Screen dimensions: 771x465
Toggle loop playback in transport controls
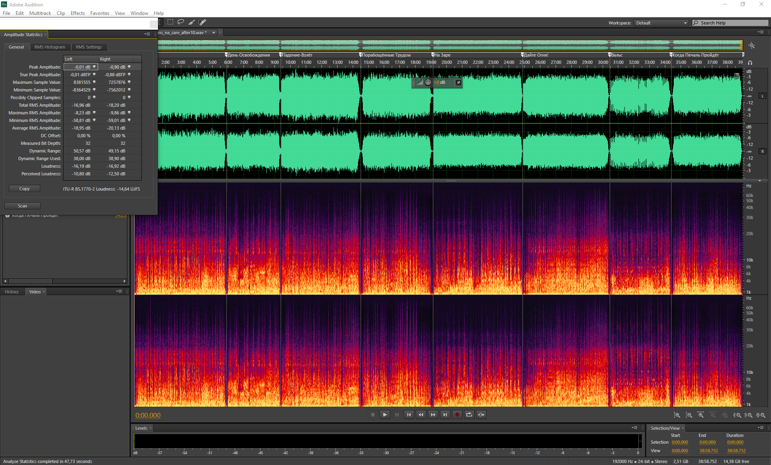coord(469,415)
